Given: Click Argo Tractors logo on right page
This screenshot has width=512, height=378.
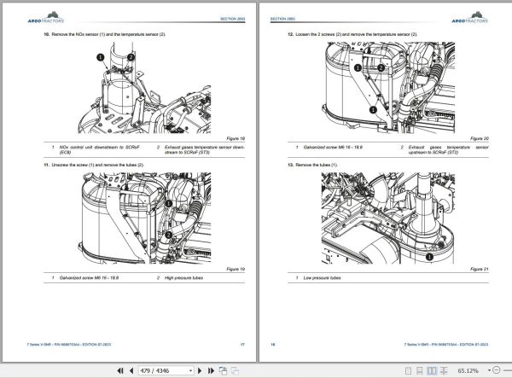Looking at the screenshot, I should [469, 18].
